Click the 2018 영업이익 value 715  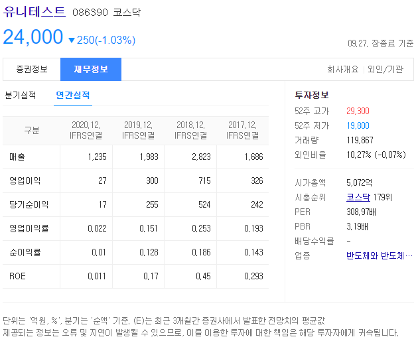(x=204, y=180)
